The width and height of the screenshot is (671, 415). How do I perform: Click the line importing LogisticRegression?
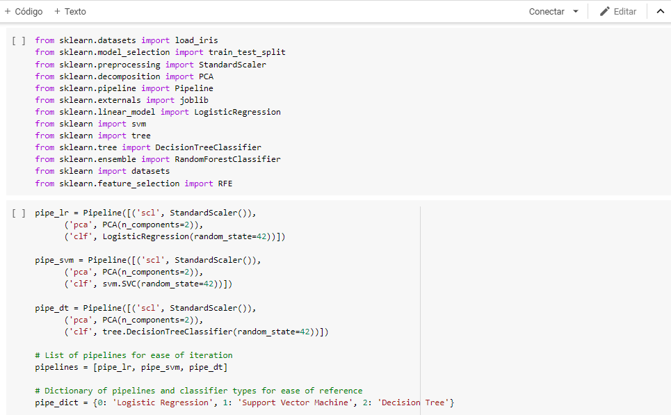tap(158, 112)
